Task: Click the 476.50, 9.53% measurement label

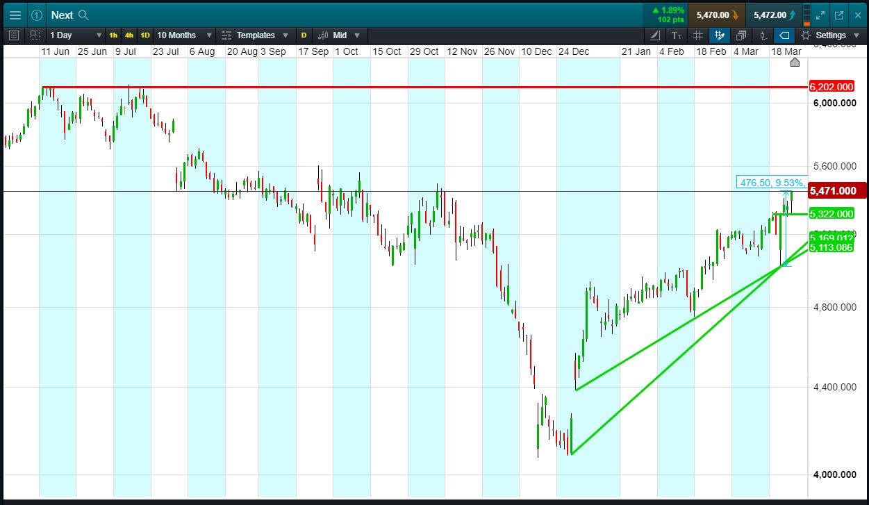Action: click(x=772, y=183)
